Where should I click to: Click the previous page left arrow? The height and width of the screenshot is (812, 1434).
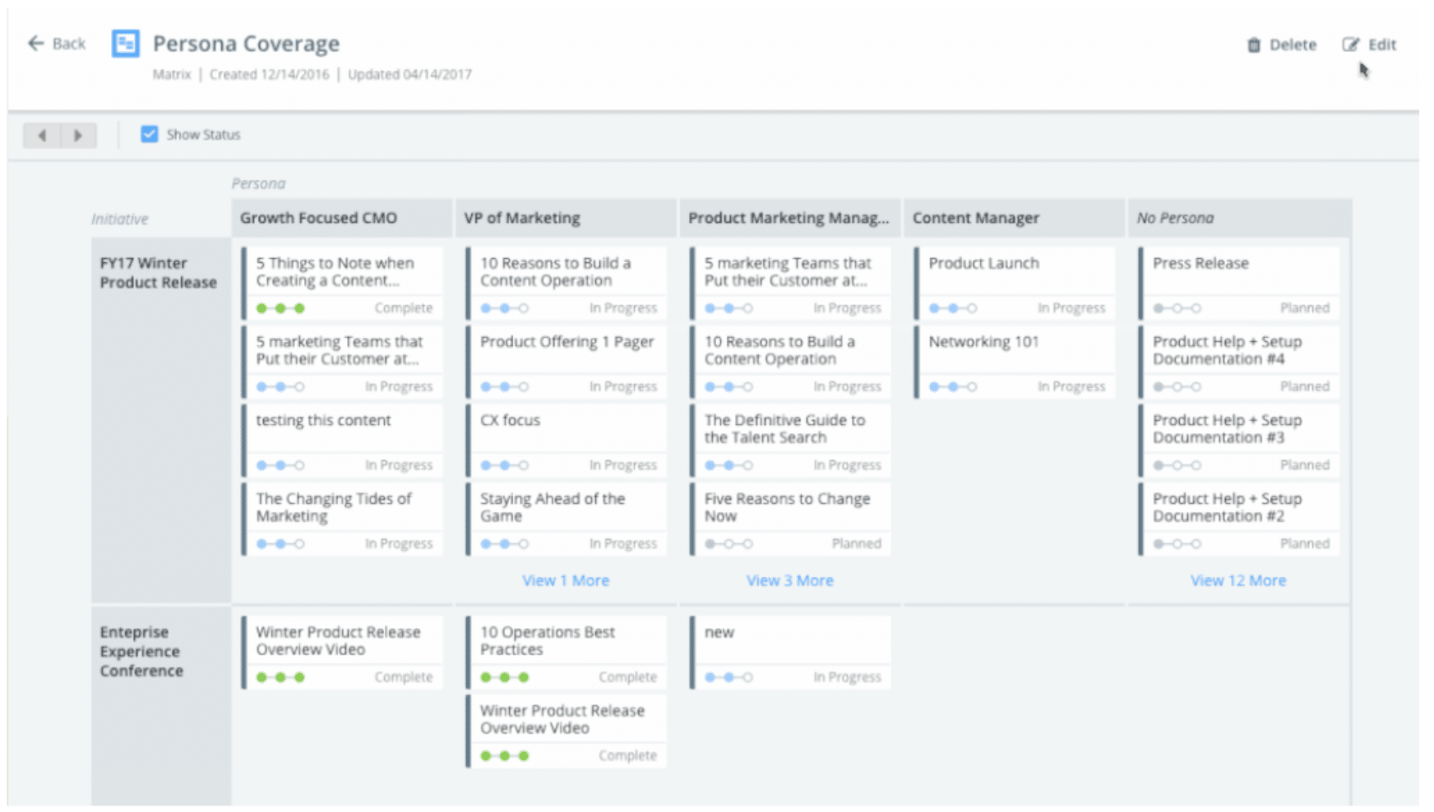(x=42, y=136)
